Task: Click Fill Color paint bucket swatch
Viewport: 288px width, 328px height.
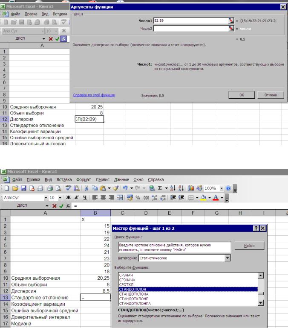Action: point(203,197)
